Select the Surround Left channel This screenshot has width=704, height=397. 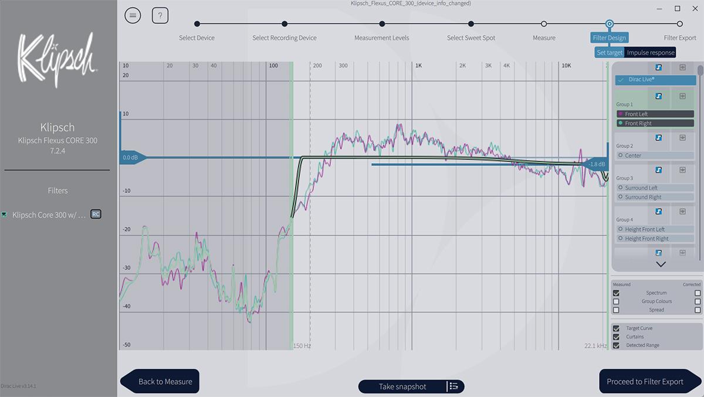click(x=655, y=188)
